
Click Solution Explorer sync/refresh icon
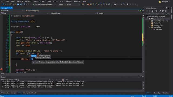[160, 11]
